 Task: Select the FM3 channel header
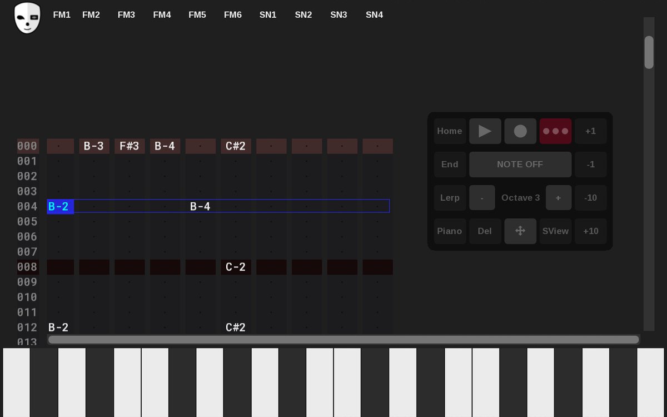coord(126,15)
